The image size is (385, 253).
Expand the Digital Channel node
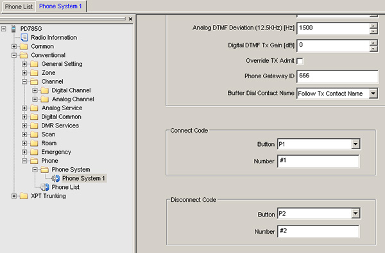pos(35,90)
